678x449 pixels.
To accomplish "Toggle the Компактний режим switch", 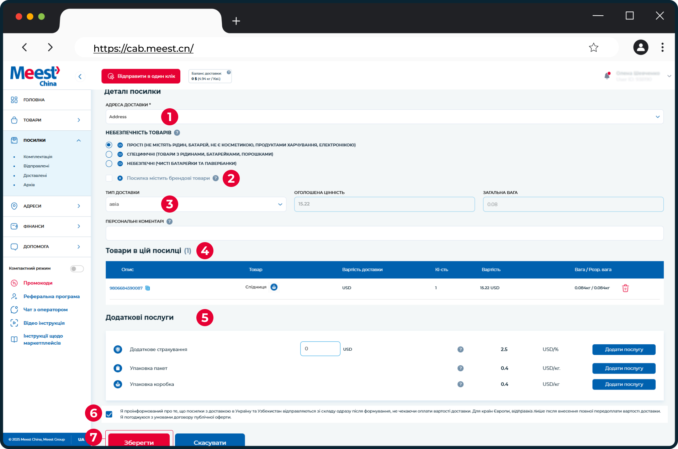I will [x=77, y=268].
